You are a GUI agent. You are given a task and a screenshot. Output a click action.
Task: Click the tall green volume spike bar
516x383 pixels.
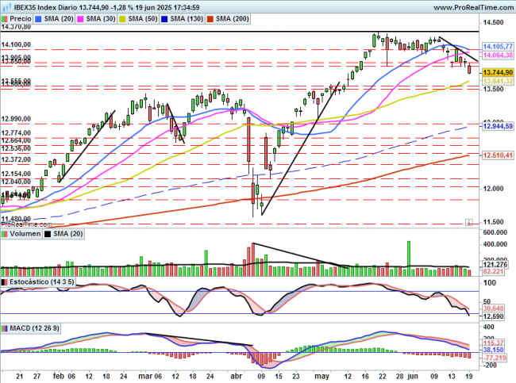tap(409, 259)
